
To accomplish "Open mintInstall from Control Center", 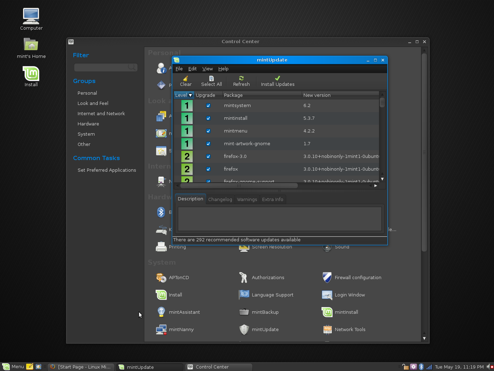I will (340, 312).
